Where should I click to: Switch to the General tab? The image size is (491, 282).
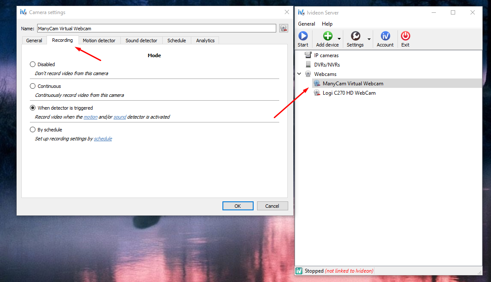pyautogui.click(x=34, y=41)
